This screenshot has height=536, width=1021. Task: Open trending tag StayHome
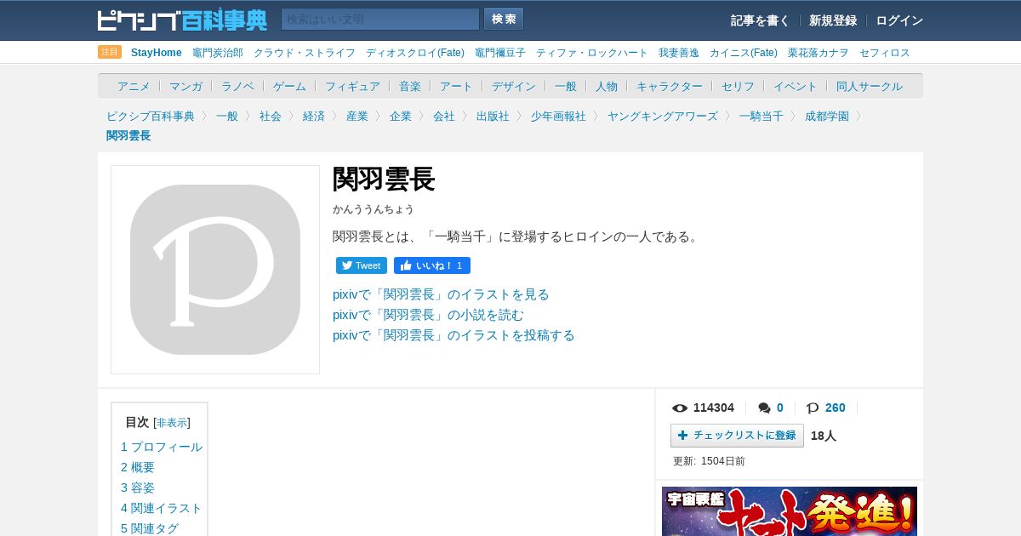(157, 53)
